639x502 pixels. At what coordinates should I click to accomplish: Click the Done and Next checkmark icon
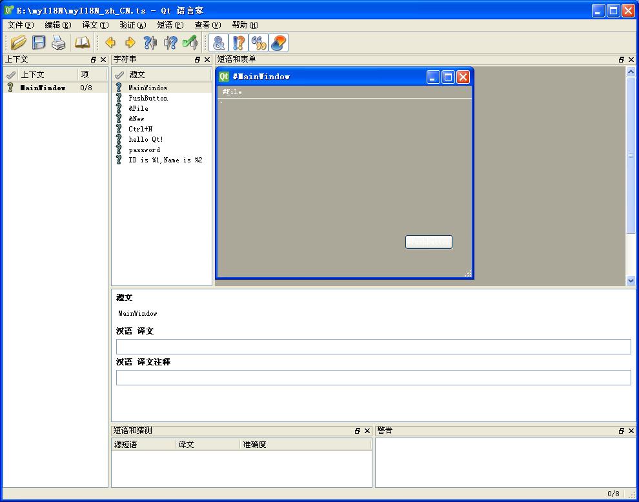click(x=190, y=43)
